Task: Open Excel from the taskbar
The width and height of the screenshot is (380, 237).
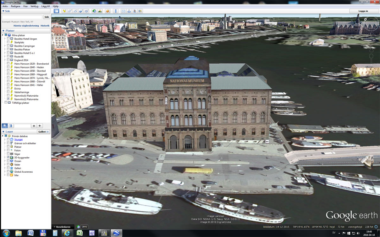Action: [x=79, y=233]
